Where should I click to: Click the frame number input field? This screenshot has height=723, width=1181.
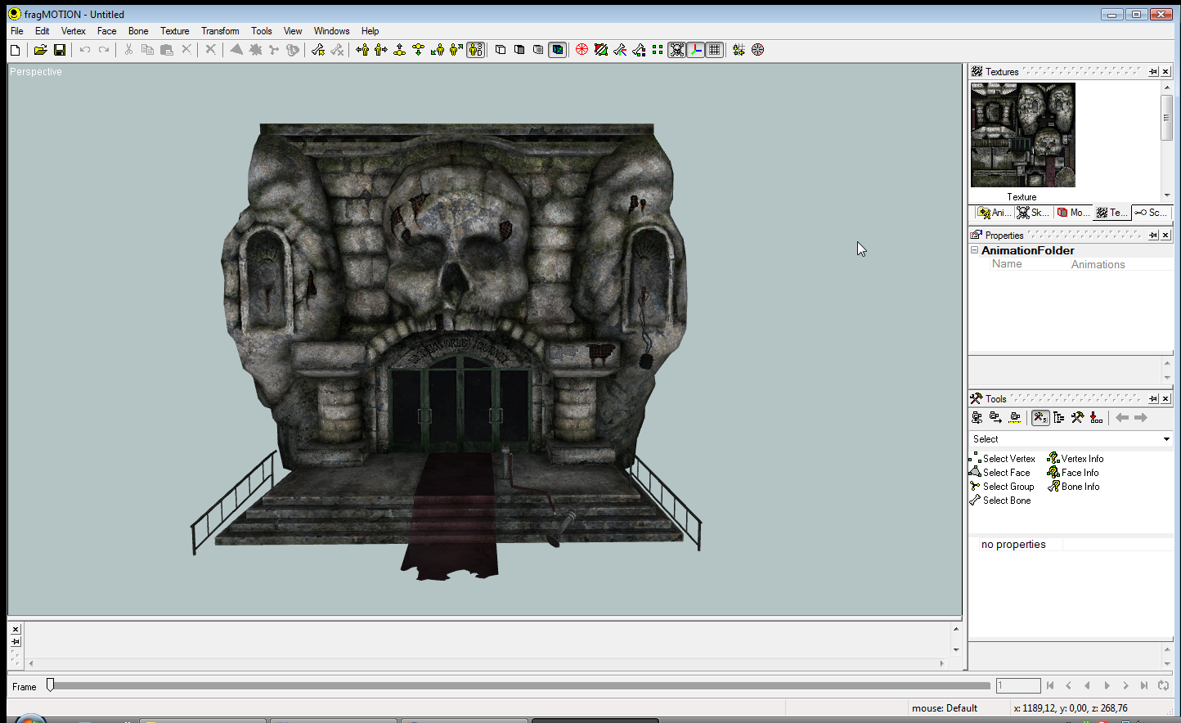click(1017, 685)
